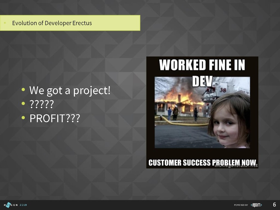Click the slide title 'Evolution of Developer Erectus'
The image size is (280, 210).
point(52,23)
